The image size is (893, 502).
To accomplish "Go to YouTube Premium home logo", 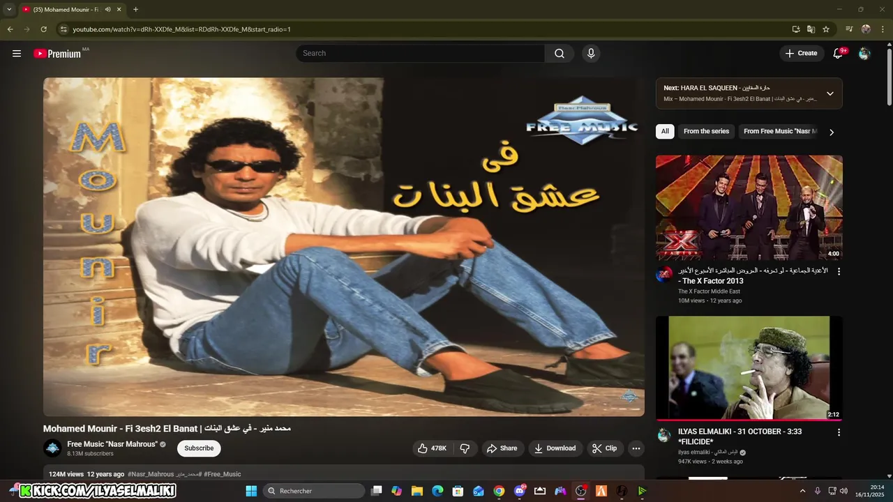I will [58, 54].
